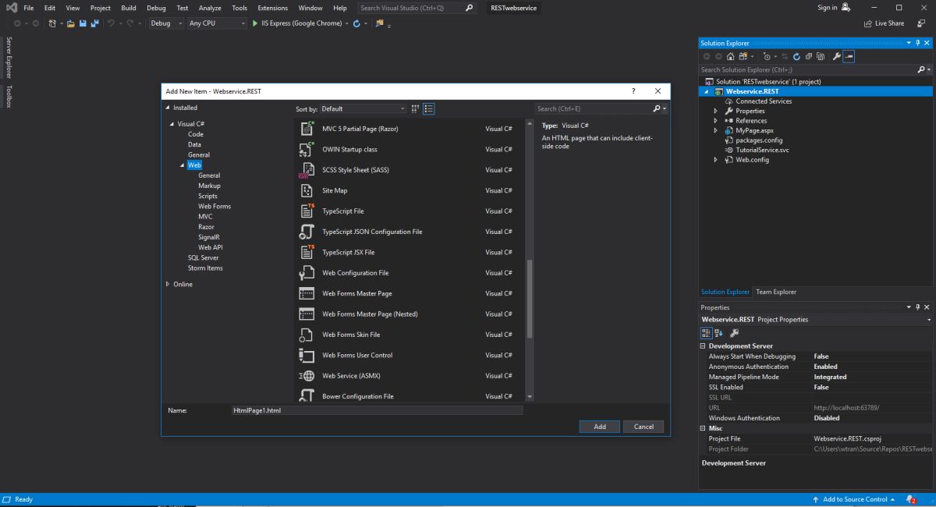
Task: Click the help question mark in the dialog
Action: click(x=633, y=91)
